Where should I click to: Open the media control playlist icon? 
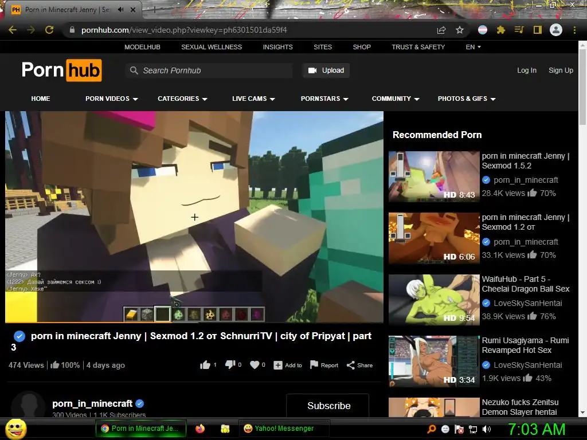(x=519, y=30)
